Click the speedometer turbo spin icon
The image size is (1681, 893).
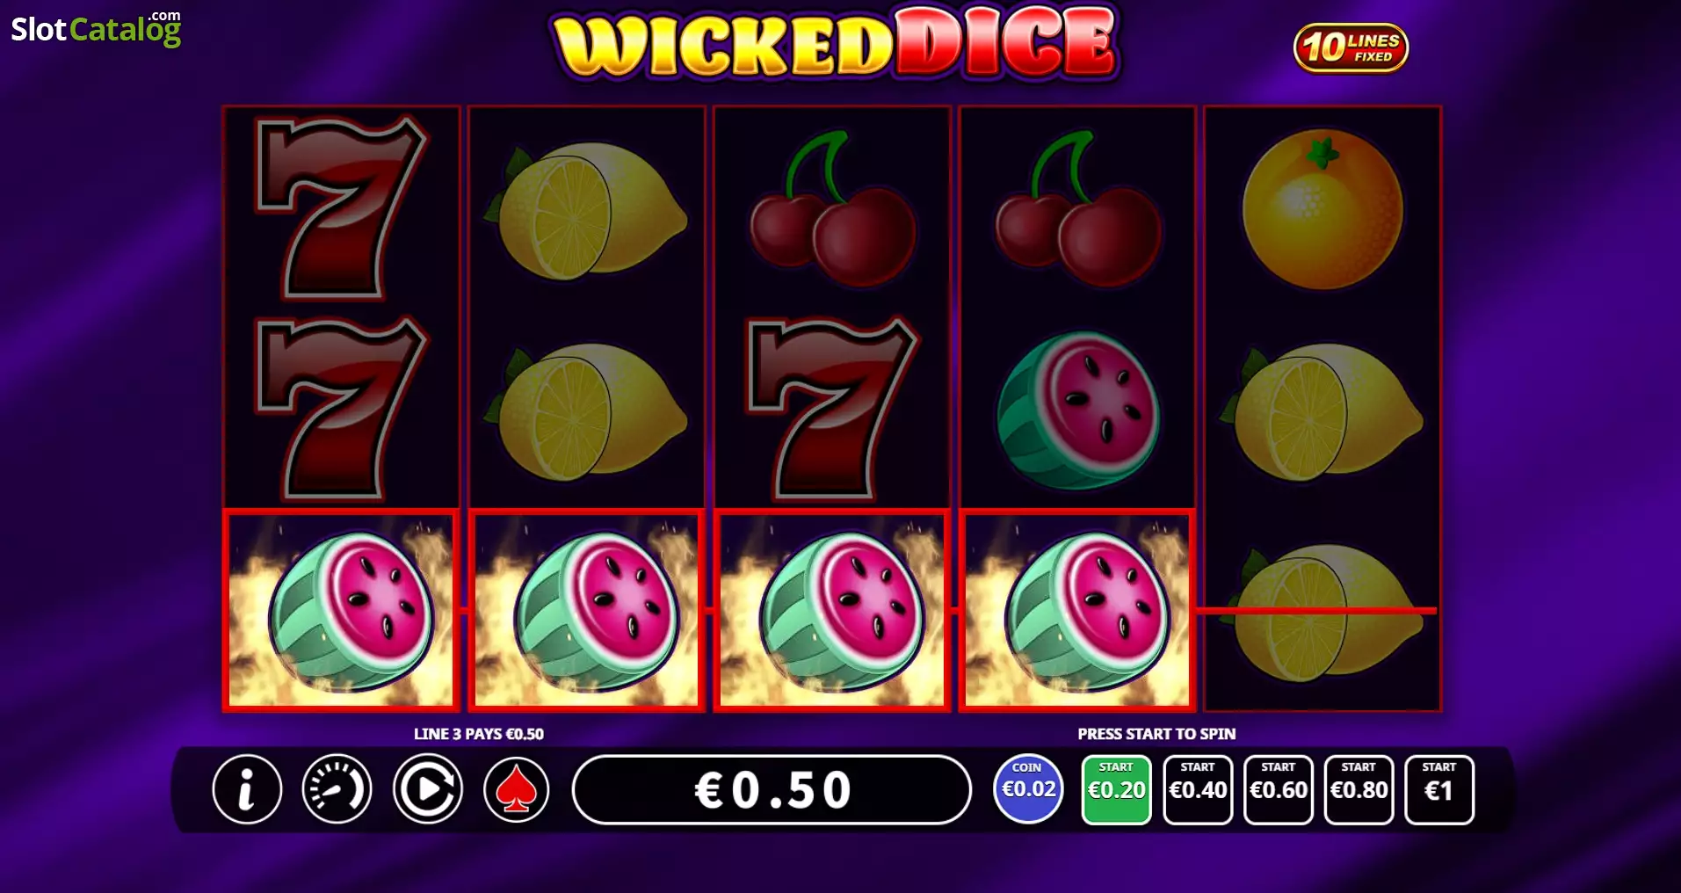click(337, 789)
